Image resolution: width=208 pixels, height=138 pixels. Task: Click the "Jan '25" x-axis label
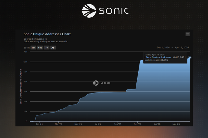coord(39,124)
